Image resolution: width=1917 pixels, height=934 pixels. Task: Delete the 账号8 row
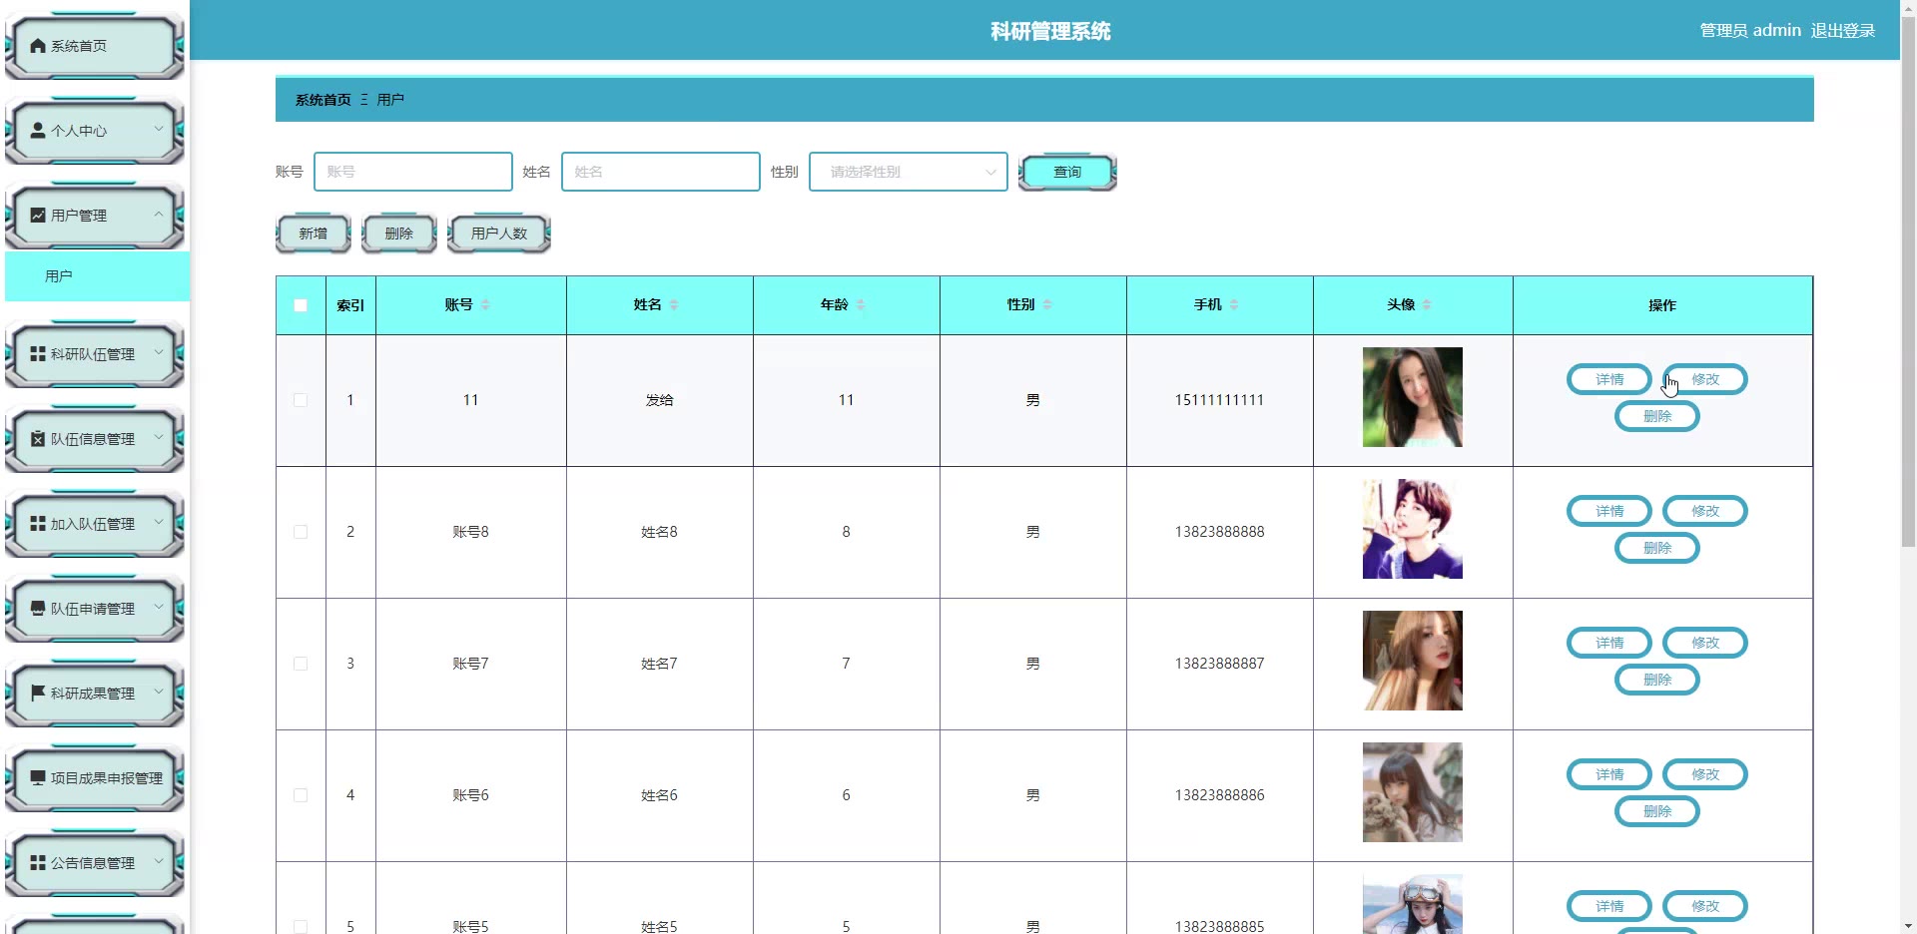1657,548
